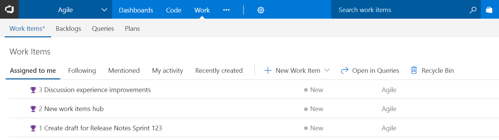Click the New Work Item button label
Screen dimensions: 499x140
coord(298,71)
